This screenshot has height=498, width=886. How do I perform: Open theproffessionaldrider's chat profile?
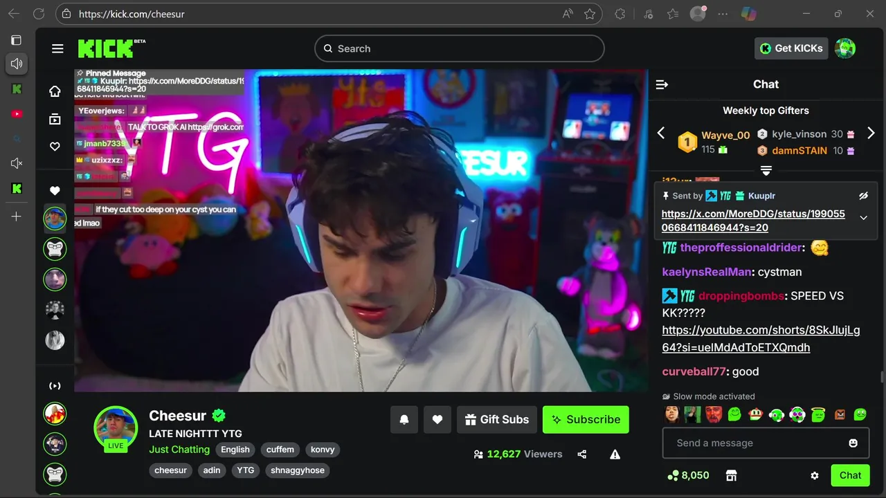pyautogui.click(x=741, y=248)
